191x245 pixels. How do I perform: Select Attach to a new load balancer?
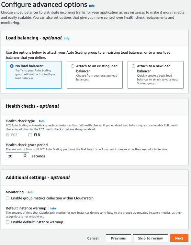click(x=133, y=66)
